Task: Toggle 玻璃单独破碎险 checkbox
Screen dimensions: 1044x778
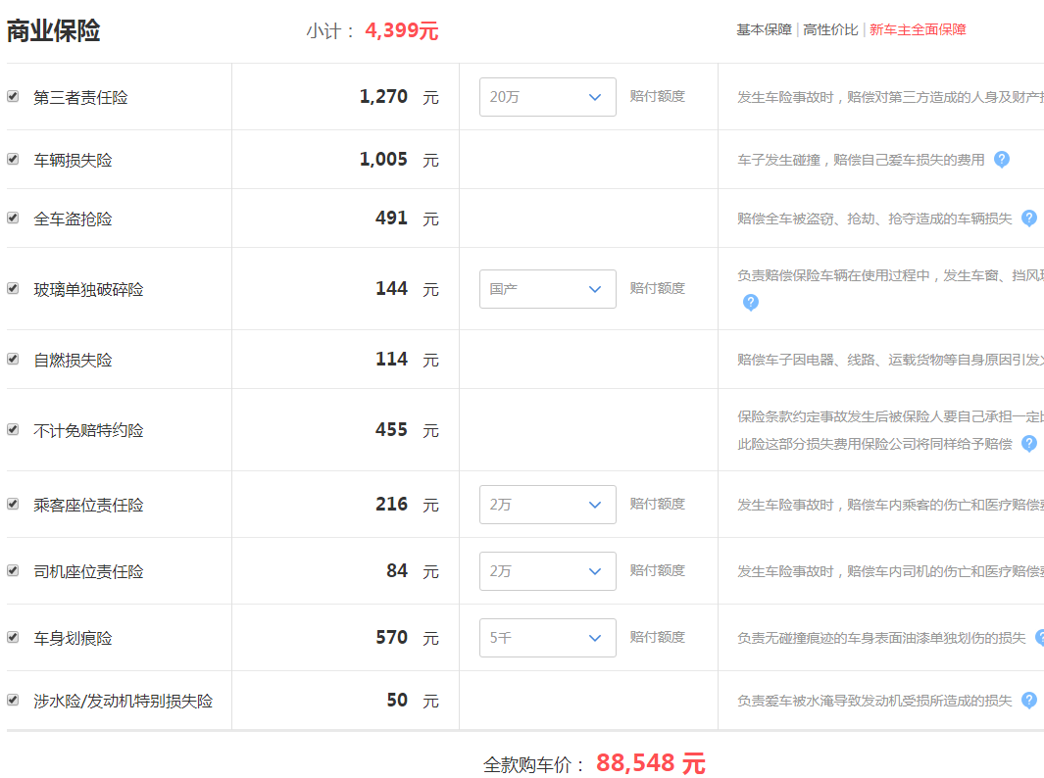Action: point(13,288)
